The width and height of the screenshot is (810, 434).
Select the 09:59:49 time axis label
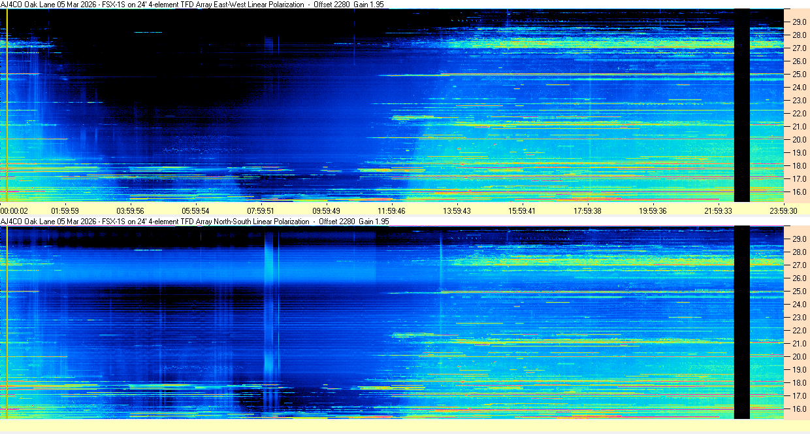tap(327, 210)
